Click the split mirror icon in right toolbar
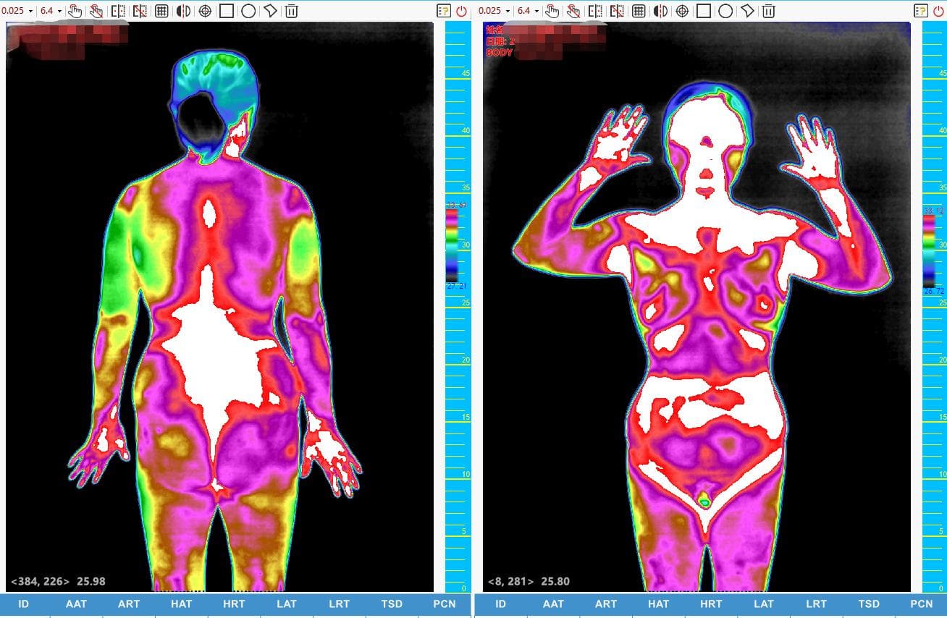This screenshot has width=947, height=618. coord(596,11)
